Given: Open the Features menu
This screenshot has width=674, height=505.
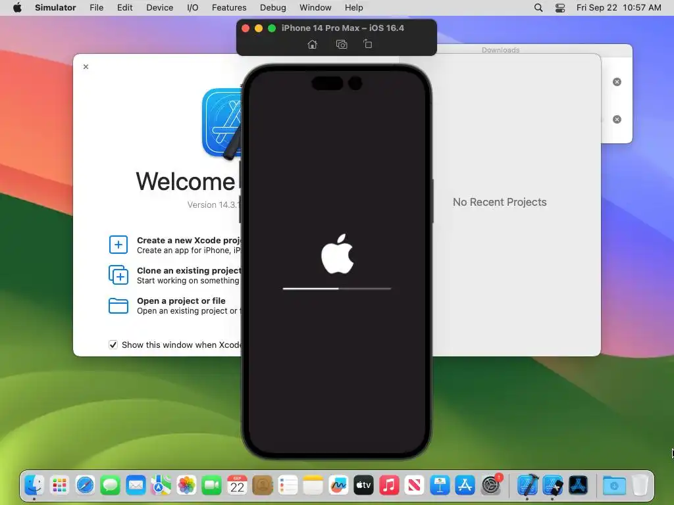Looking at the screenshot, I should coord(229,7).
